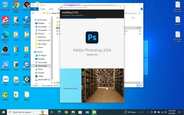The width and height of the screenshot is (184, 115).
Task: Click the taskbar clock showing 12:45 PM
Action: point(172,112)
